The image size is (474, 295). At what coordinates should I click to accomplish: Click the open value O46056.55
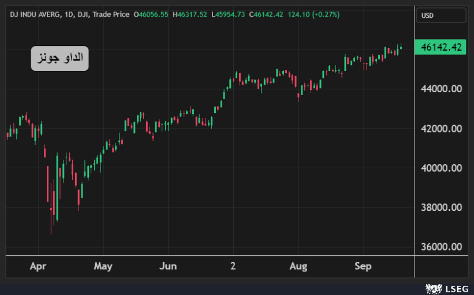151,14
